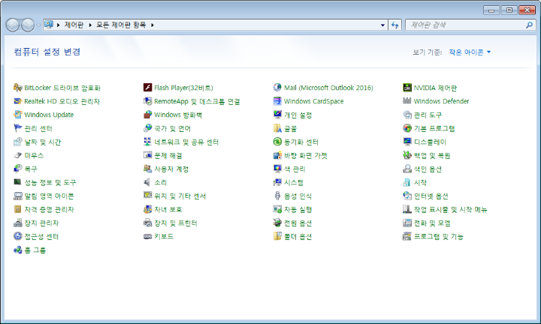
Task: Open the 폴더 옵션 link
Action: tap(298, 236)
